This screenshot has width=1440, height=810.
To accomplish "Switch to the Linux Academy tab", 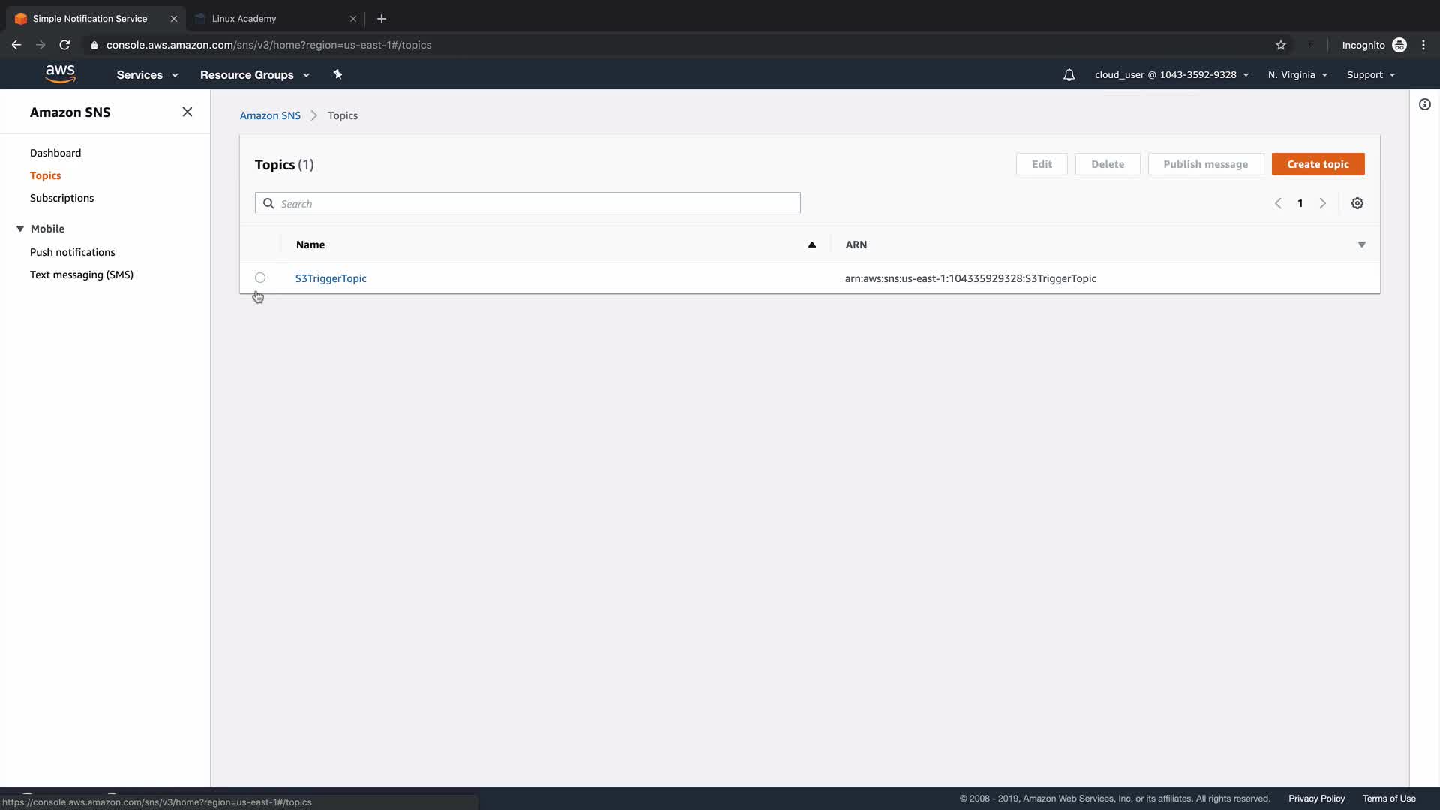I will pyautogui.click(x=244, y=19).
